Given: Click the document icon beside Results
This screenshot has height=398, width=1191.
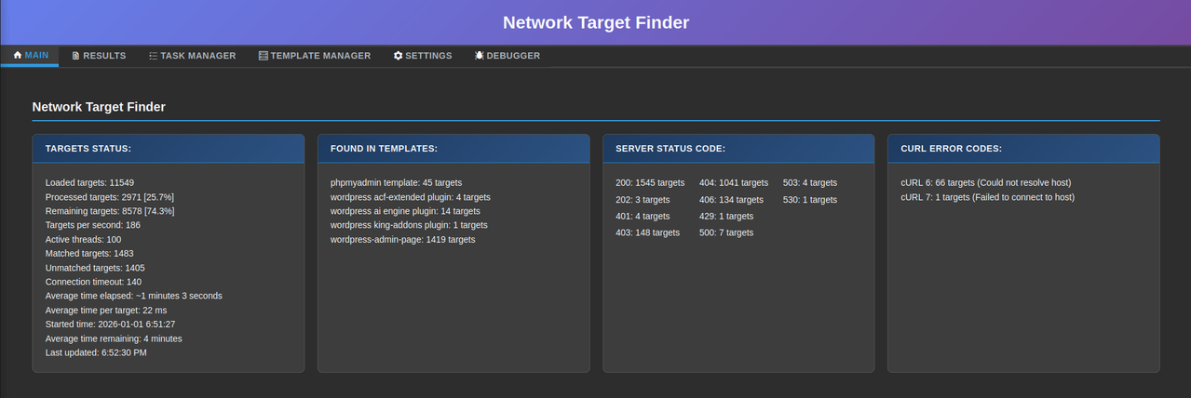Looking at the screenshot, I should tap(75, 56).
